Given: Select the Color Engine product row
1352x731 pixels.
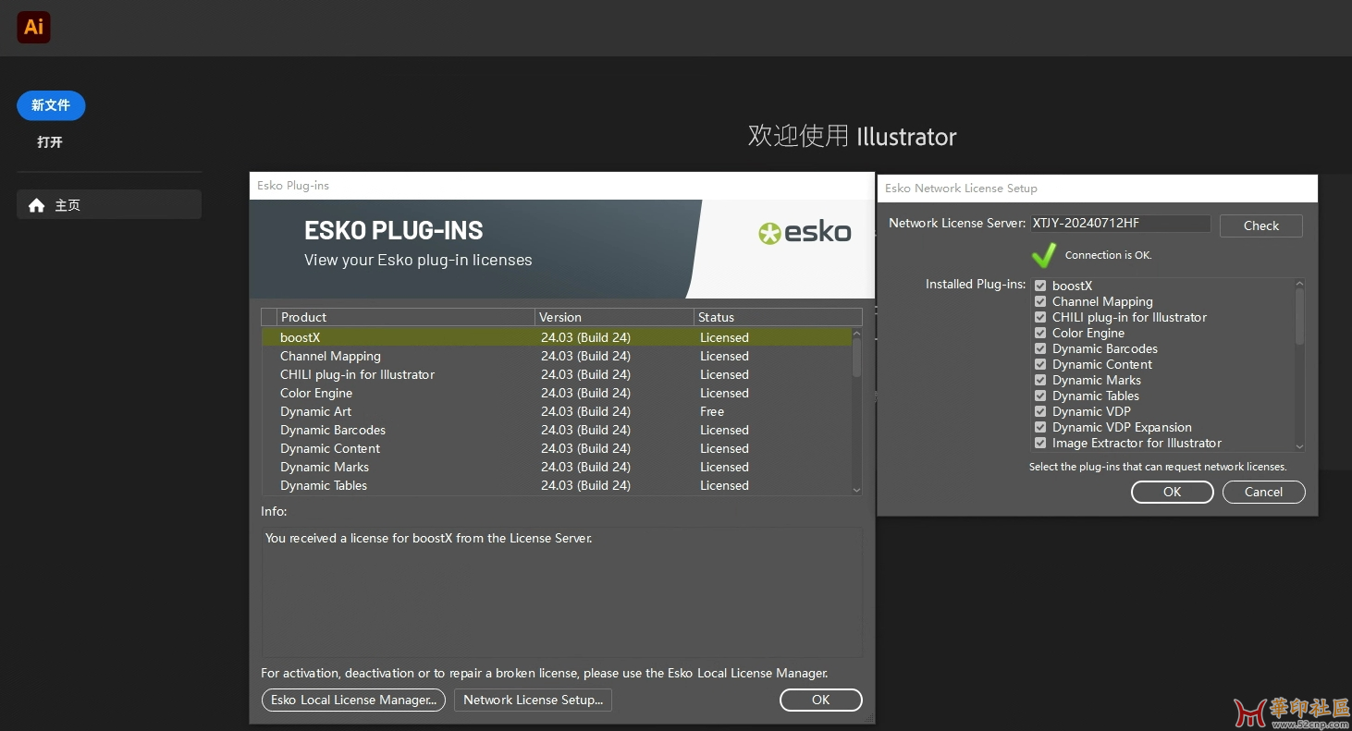Looking at the screenshot, I should [x=556, y=393].
